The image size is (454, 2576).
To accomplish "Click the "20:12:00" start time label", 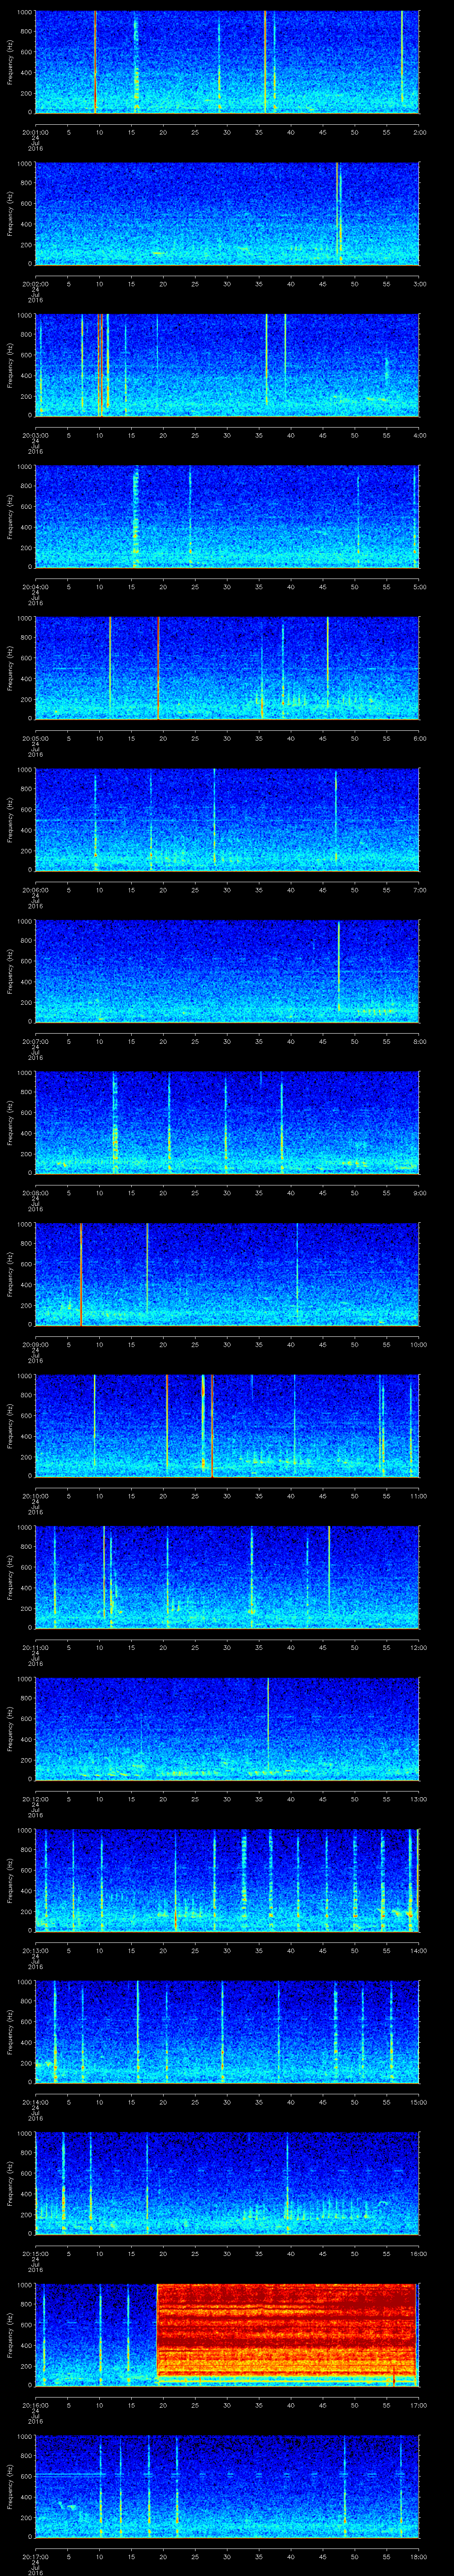I will click(35, 1798).
